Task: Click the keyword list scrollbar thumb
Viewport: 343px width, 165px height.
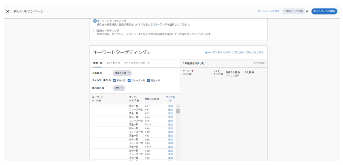Action: pyautogui.click(x=177, y=111)
